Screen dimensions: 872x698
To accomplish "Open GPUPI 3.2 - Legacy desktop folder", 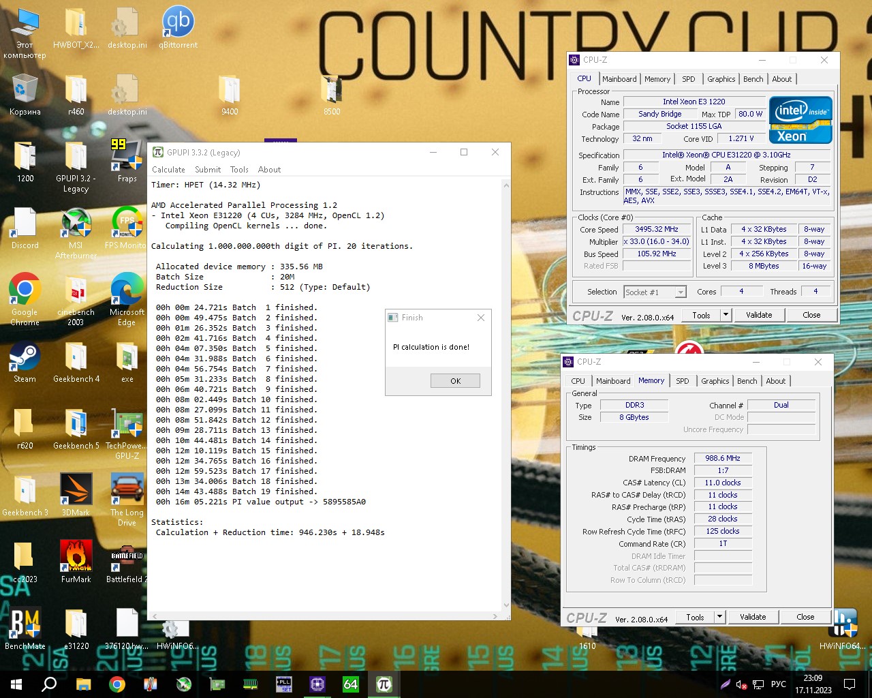I will click(76, 166).
